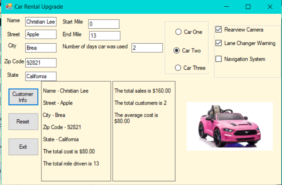The image size is (282, 185).
Task: Choose the Car Three option
Action: [x=178, y=68]
